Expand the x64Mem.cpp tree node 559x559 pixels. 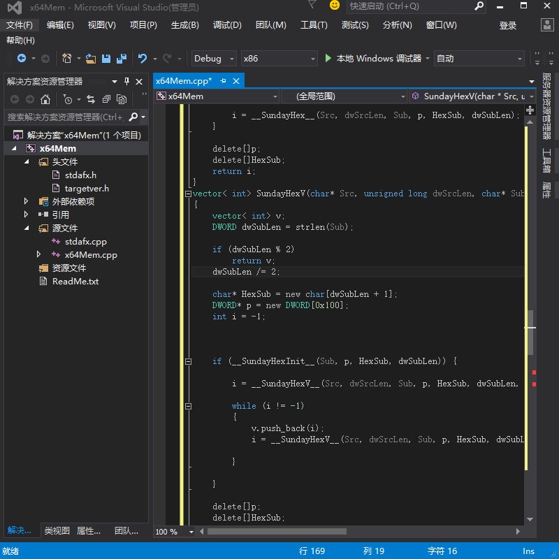(x=38, y=254)
